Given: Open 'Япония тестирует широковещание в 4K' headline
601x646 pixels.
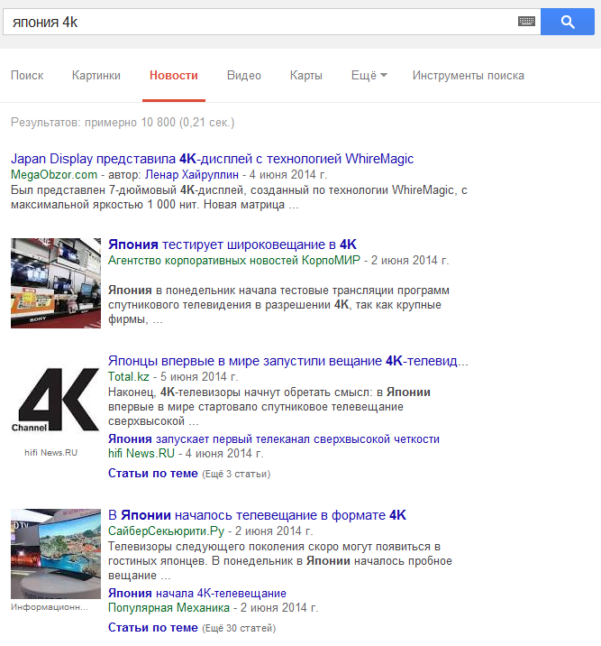Looking at the screenshot, I should (232, 245).
